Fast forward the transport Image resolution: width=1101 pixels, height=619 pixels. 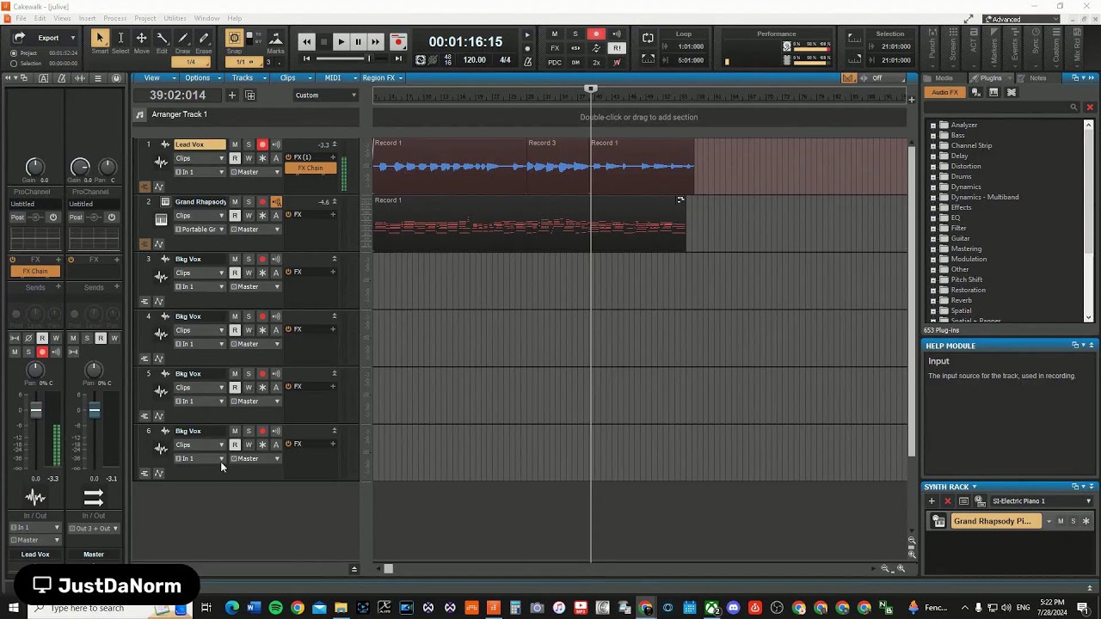click(x=375, y=41)
